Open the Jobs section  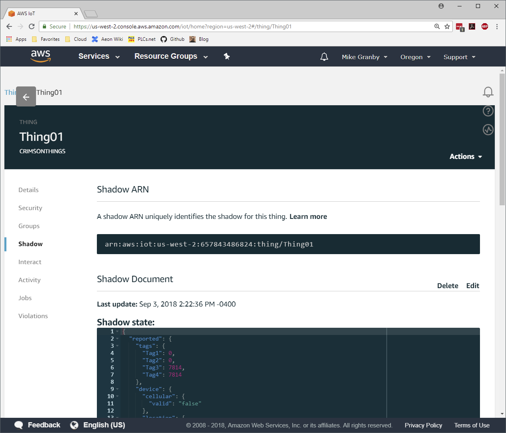point(25,298)
